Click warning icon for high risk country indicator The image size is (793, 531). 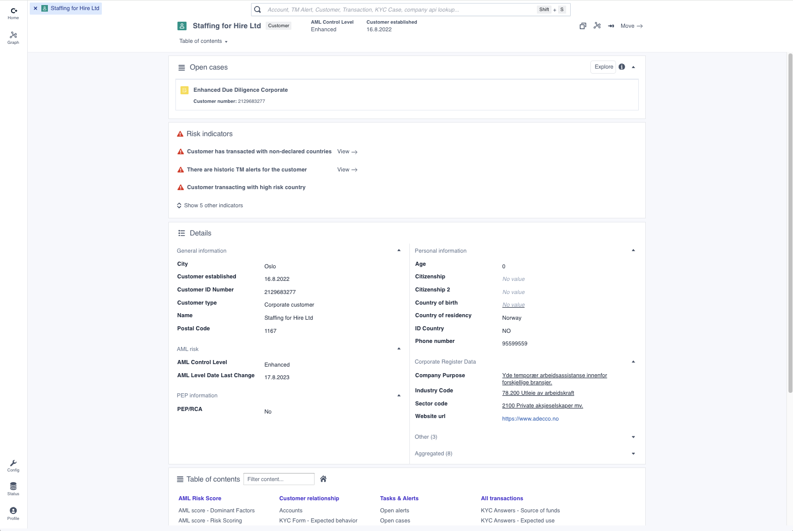[x=180, y=188]
